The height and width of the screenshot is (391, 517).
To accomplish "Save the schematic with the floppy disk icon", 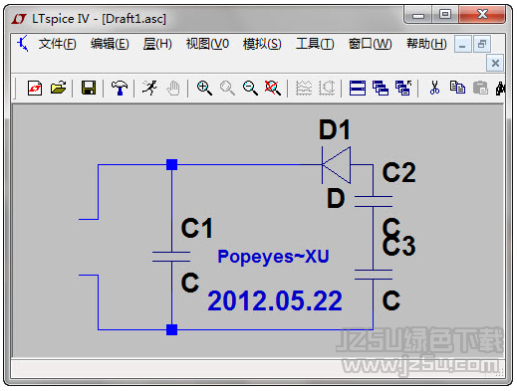I will coord(89,89).
